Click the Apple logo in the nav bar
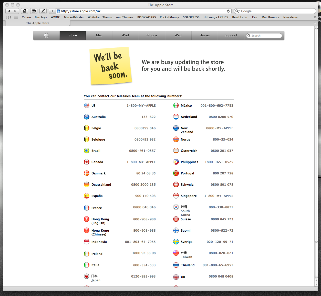 (x=46, y=35)
